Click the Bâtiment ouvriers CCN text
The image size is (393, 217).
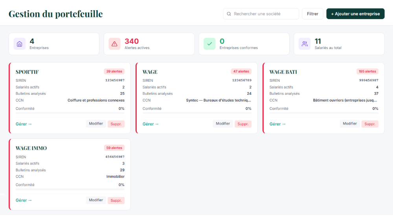[x=345, y=100]
